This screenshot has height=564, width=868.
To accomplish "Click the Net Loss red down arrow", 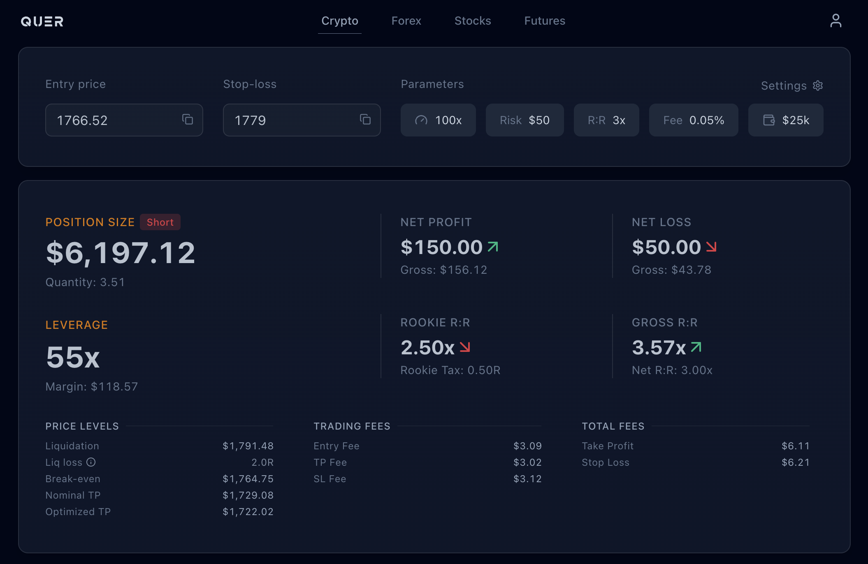I will click(x=711, y=247).
